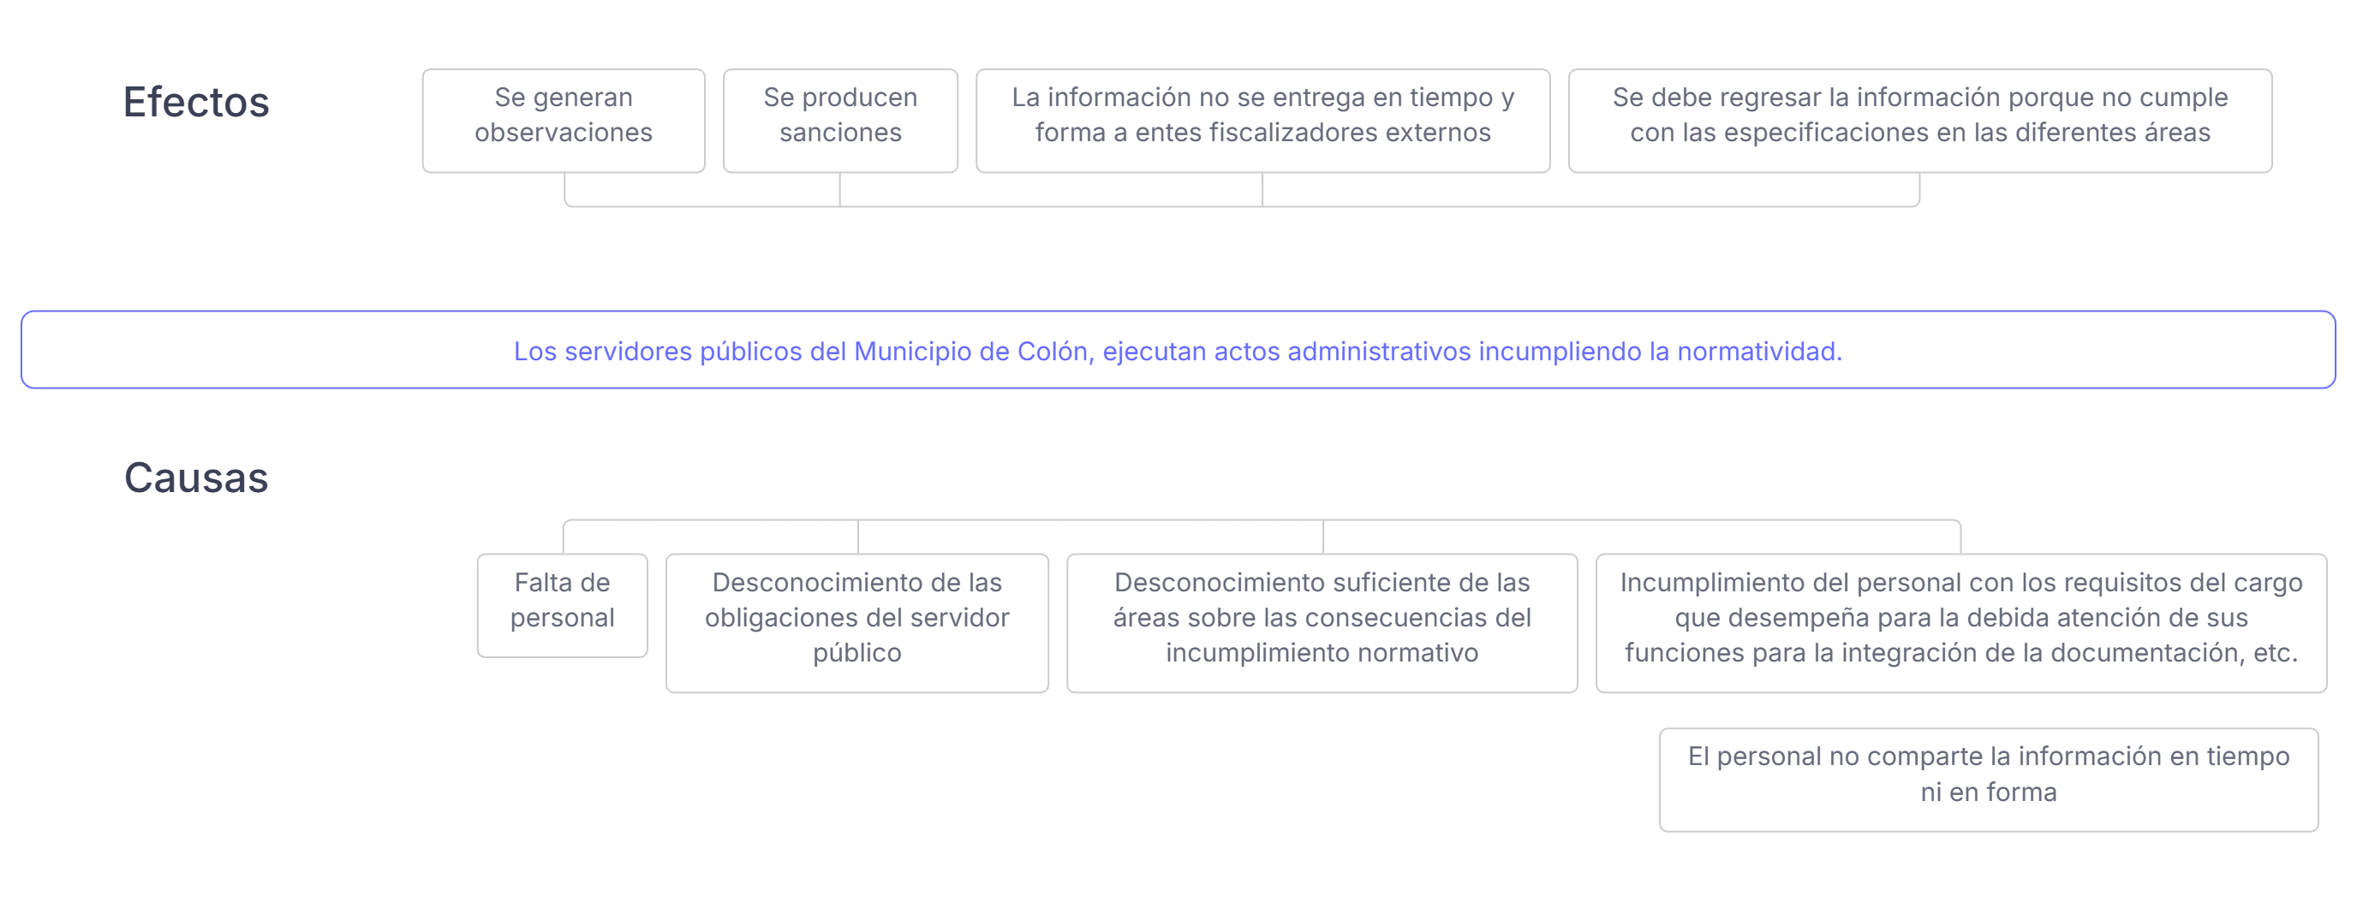Click the "Efectos" section heading
Image resolution: width=2357 pixels, height=902 pixels.
pyautogui.click(x=196, y=102)
